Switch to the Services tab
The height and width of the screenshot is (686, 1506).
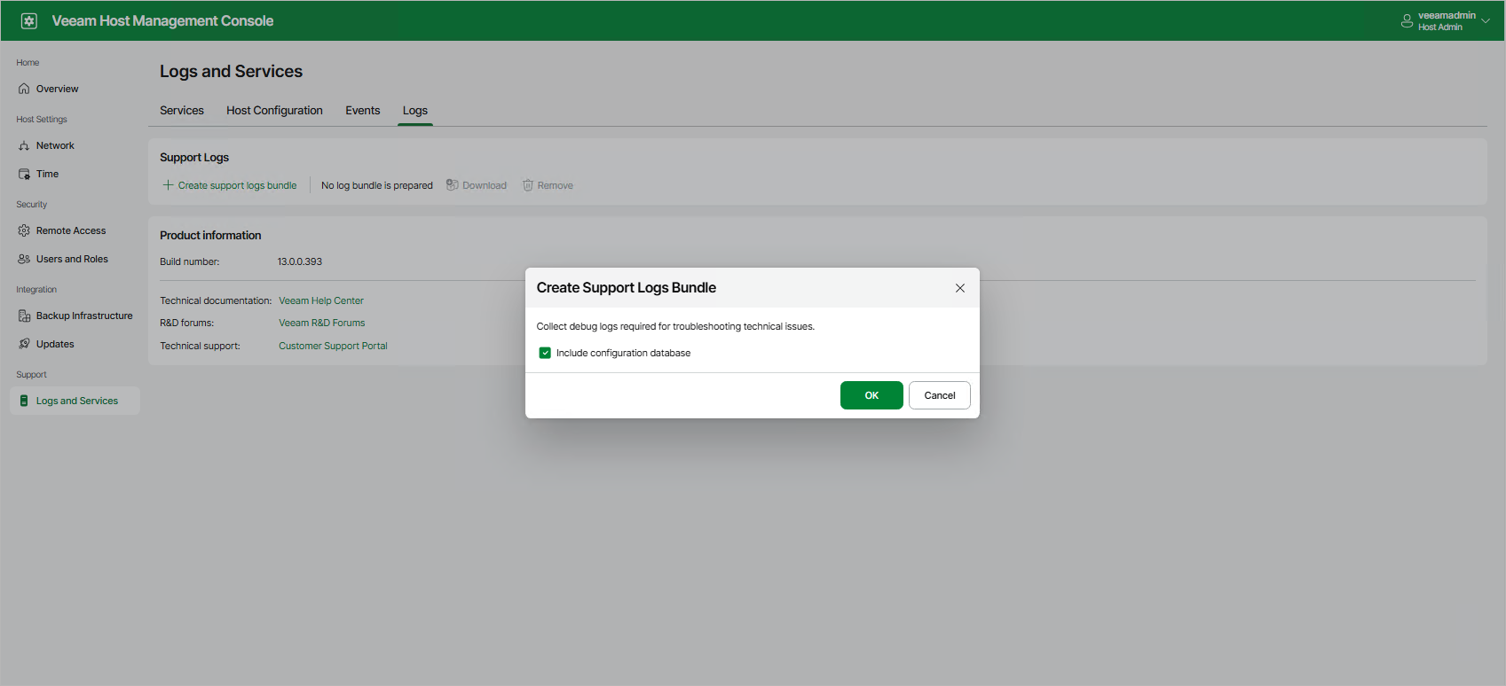(x=182, y=111)
